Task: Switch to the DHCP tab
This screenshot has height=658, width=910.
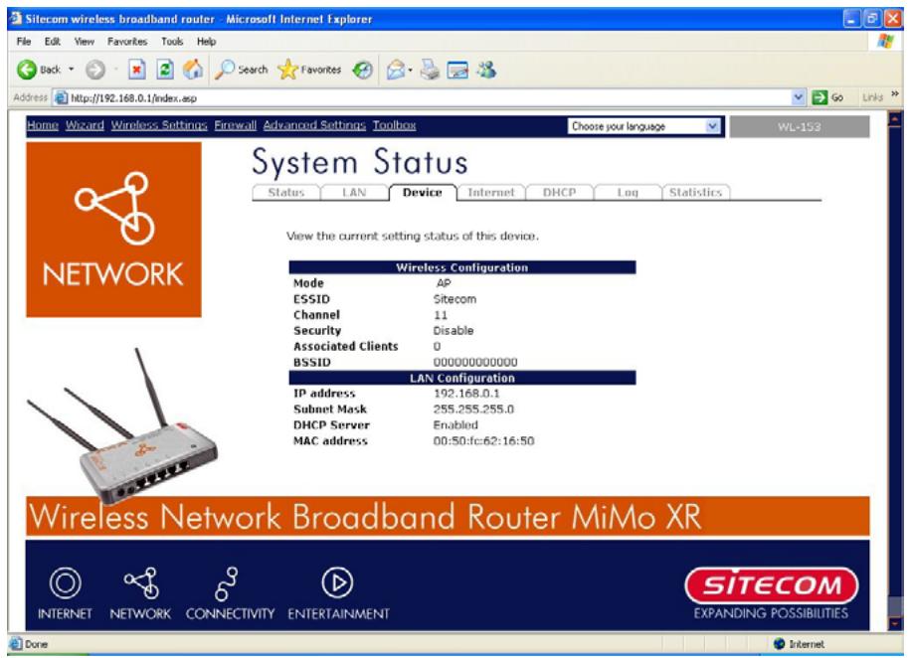Action: pos(560,192)
